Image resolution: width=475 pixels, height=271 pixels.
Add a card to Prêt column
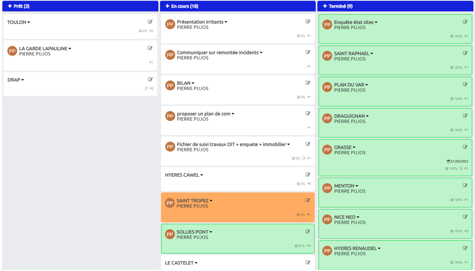(10, 6)
